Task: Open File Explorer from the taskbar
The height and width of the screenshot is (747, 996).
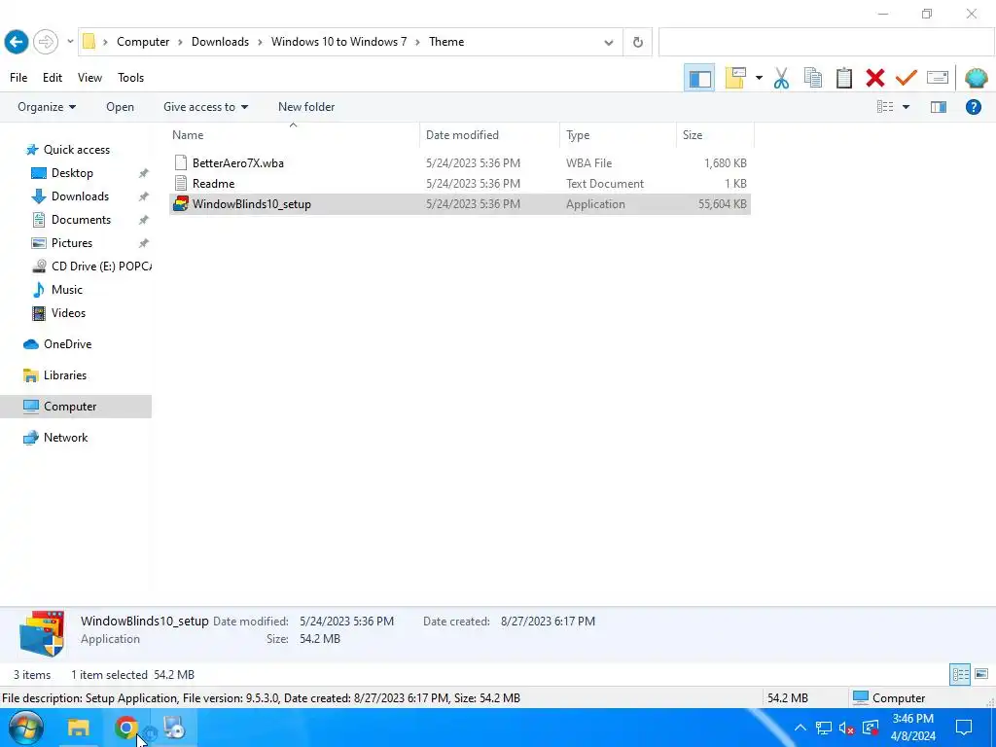Action: click(79, 728)
